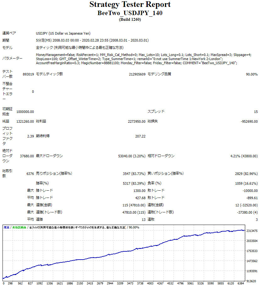Click the chart y-axis label 1473562
Viewport: 260px width, 286px height.
[x=252, y=261]
